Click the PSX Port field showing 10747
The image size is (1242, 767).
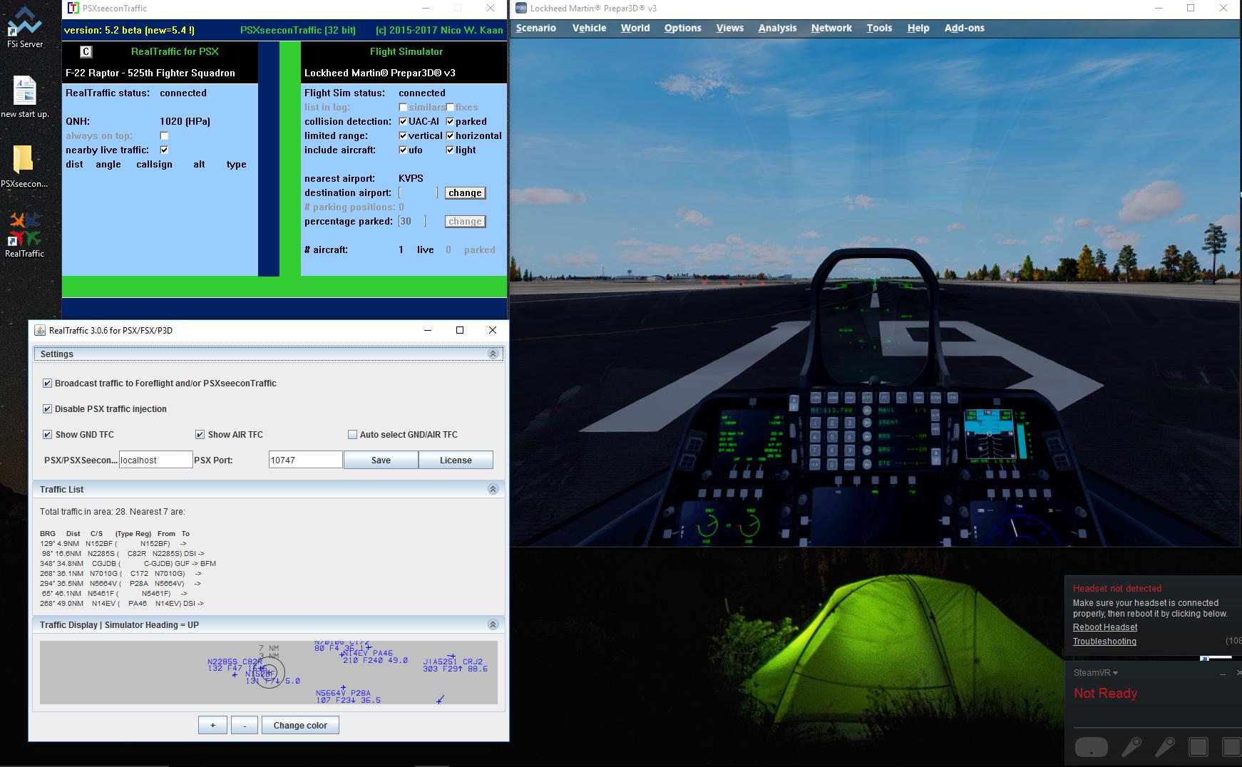click(306, 460)
